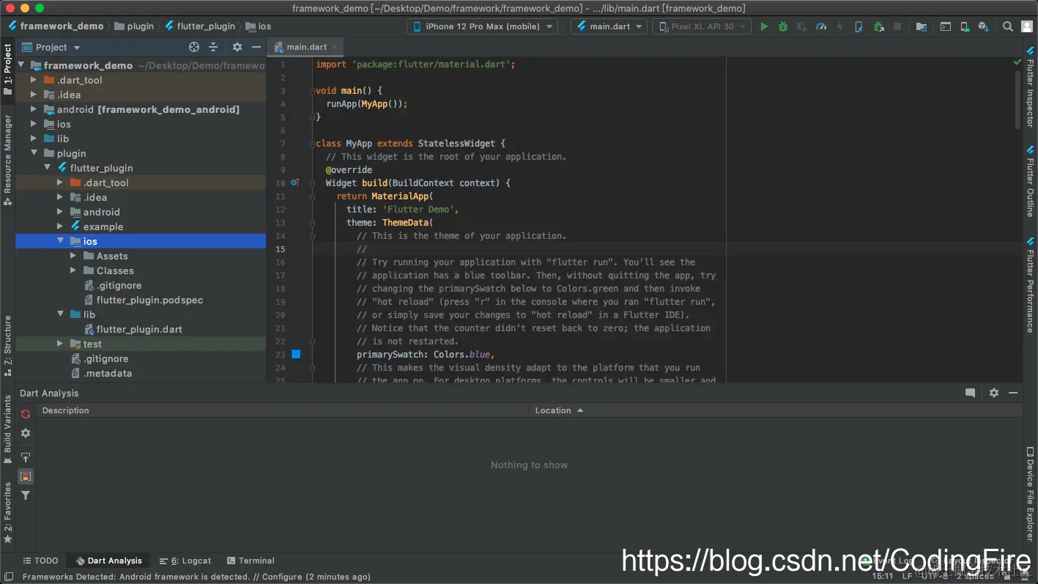Image resolution: width=1038 pixels, height=584 pixels.
Task: Open the SDK Manager icon
Action: click(984, 26)
